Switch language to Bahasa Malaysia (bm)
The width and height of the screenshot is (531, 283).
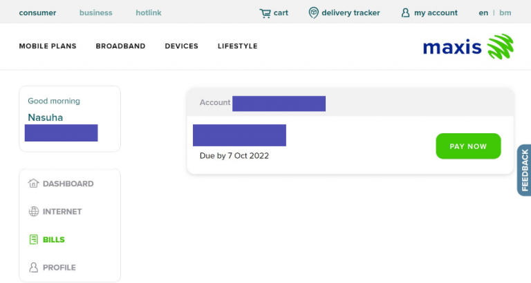click(505, 13)
